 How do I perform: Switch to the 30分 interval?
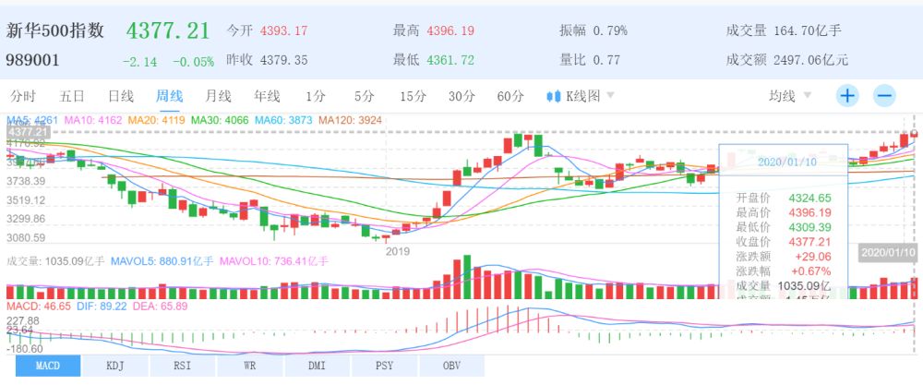pyautogui.click(x=461, y=96)
